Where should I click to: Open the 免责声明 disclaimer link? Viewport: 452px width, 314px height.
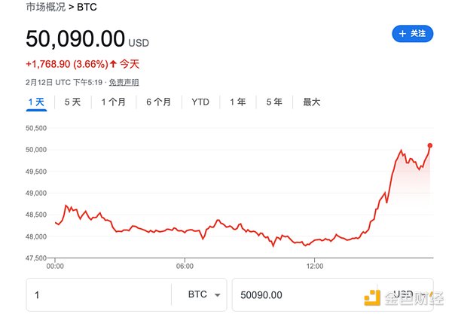pyautogui.click(x=124, y=81)
